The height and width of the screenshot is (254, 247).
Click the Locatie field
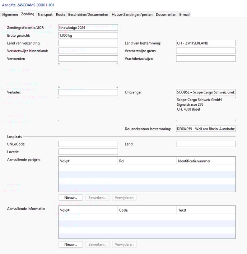click(88, 152)
